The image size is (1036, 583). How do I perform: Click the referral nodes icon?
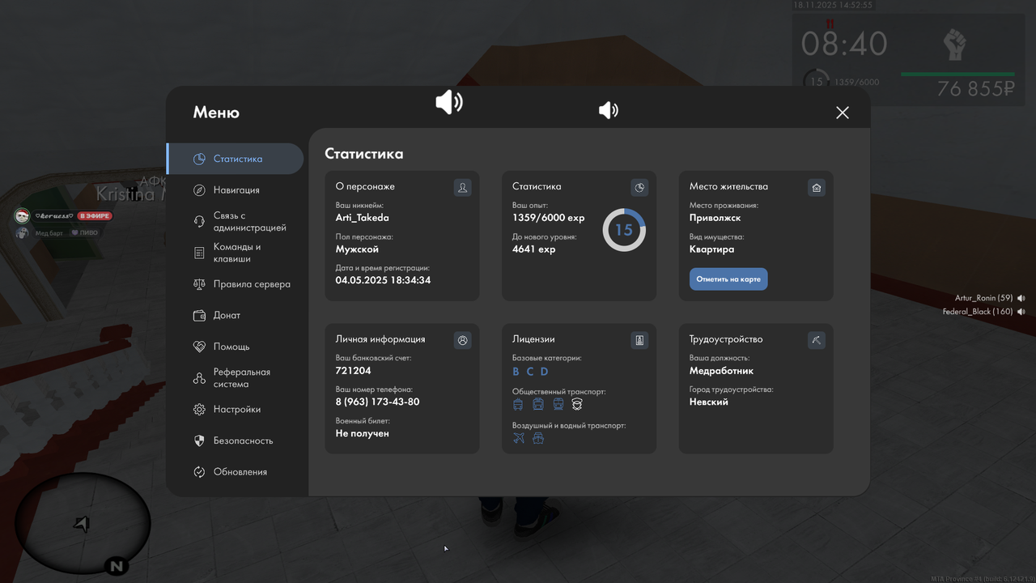[199, 378]
